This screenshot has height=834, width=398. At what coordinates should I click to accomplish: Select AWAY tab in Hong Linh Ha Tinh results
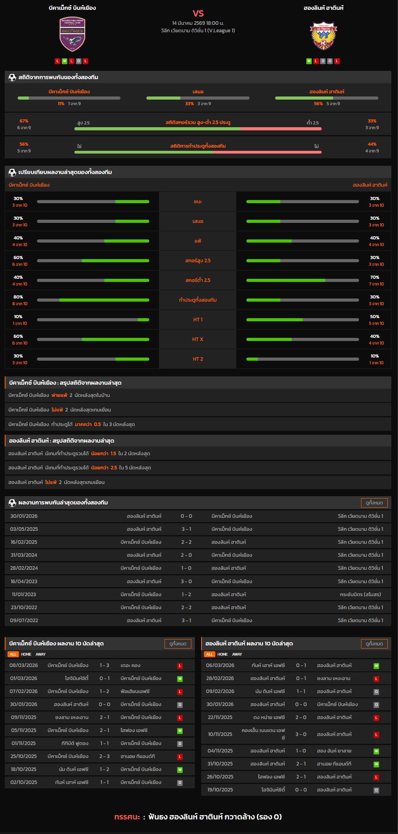pyautogui.click(x=237, y=654)
